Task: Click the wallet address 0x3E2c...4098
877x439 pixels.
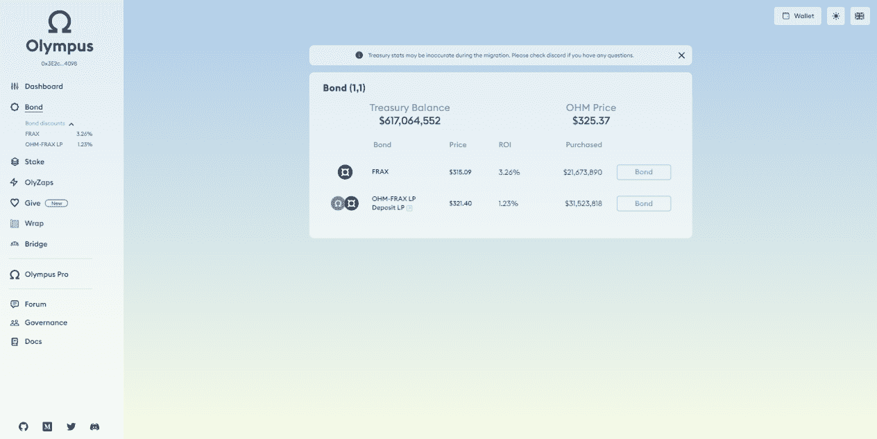Action: [x=60, y=63]
